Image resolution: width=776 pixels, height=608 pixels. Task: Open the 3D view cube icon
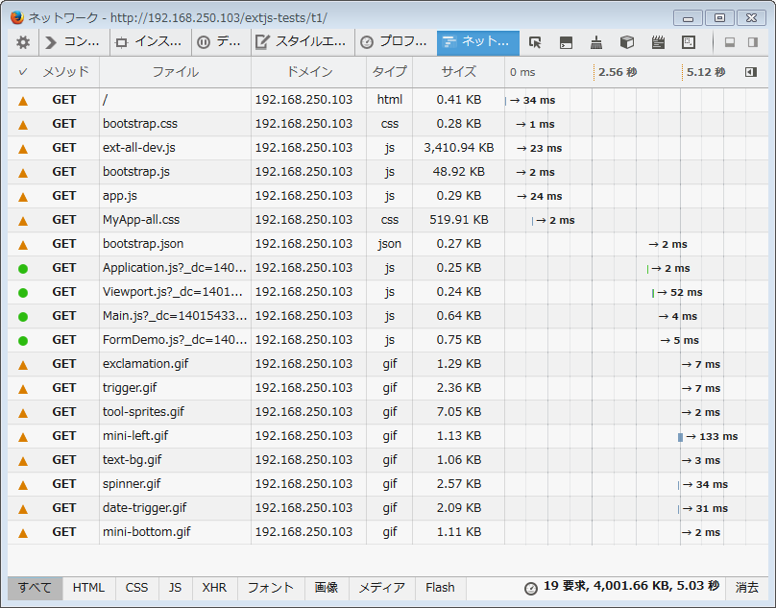[627, 42]
